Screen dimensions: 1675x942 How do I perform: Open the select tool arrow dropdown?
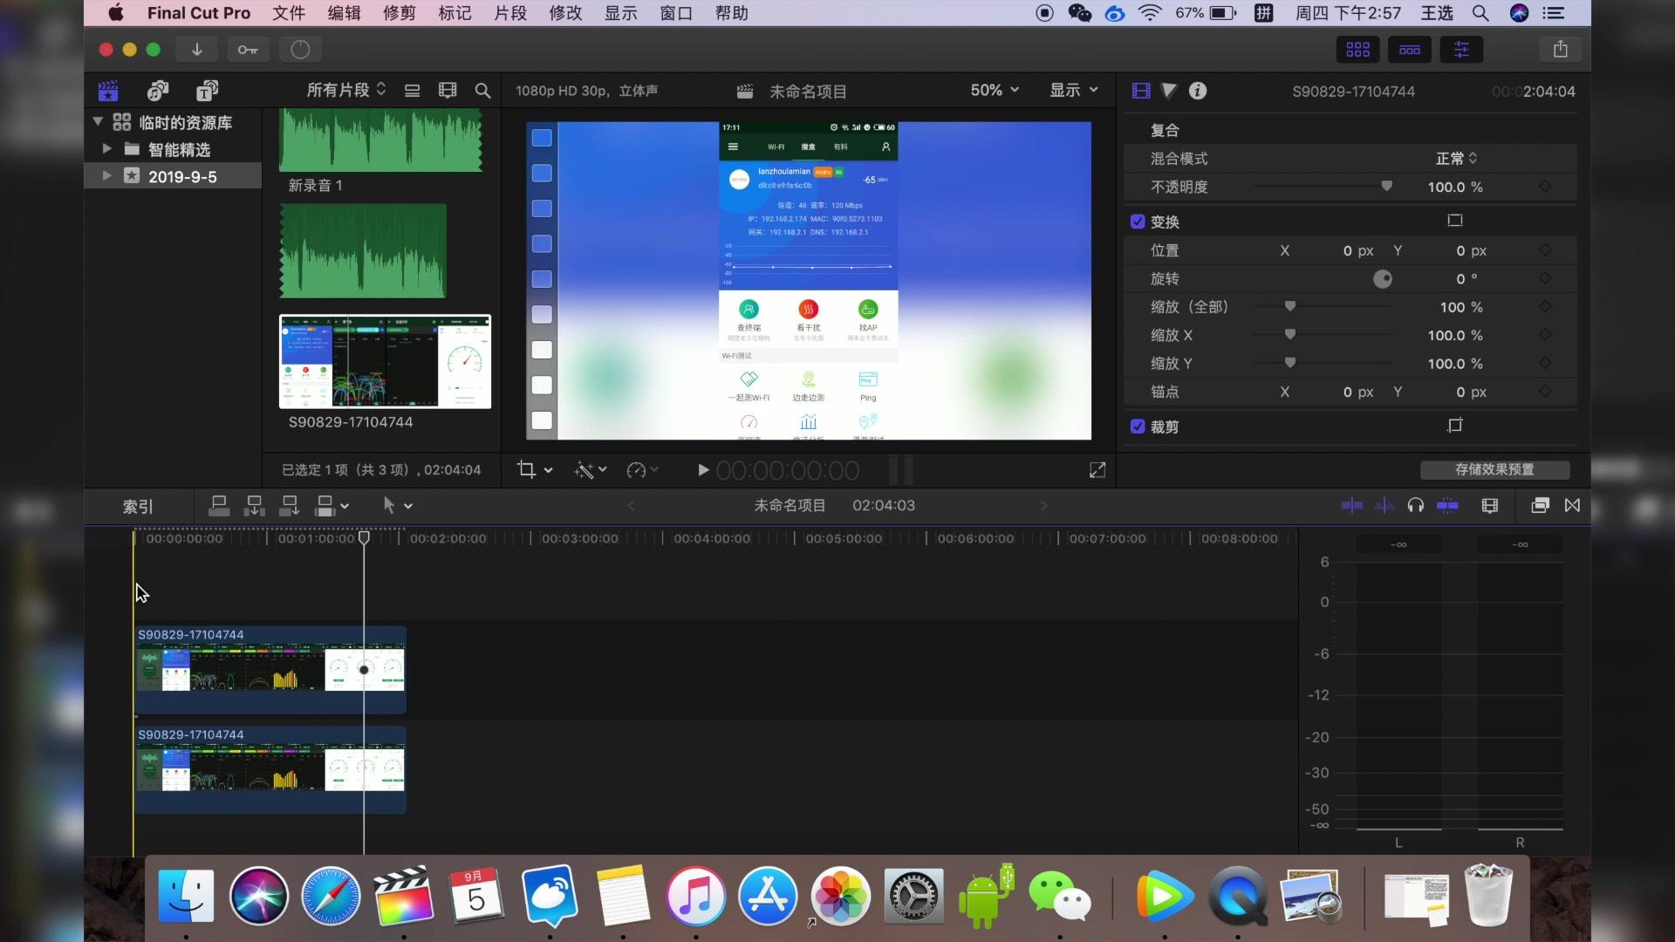click(x=397, y=506)
